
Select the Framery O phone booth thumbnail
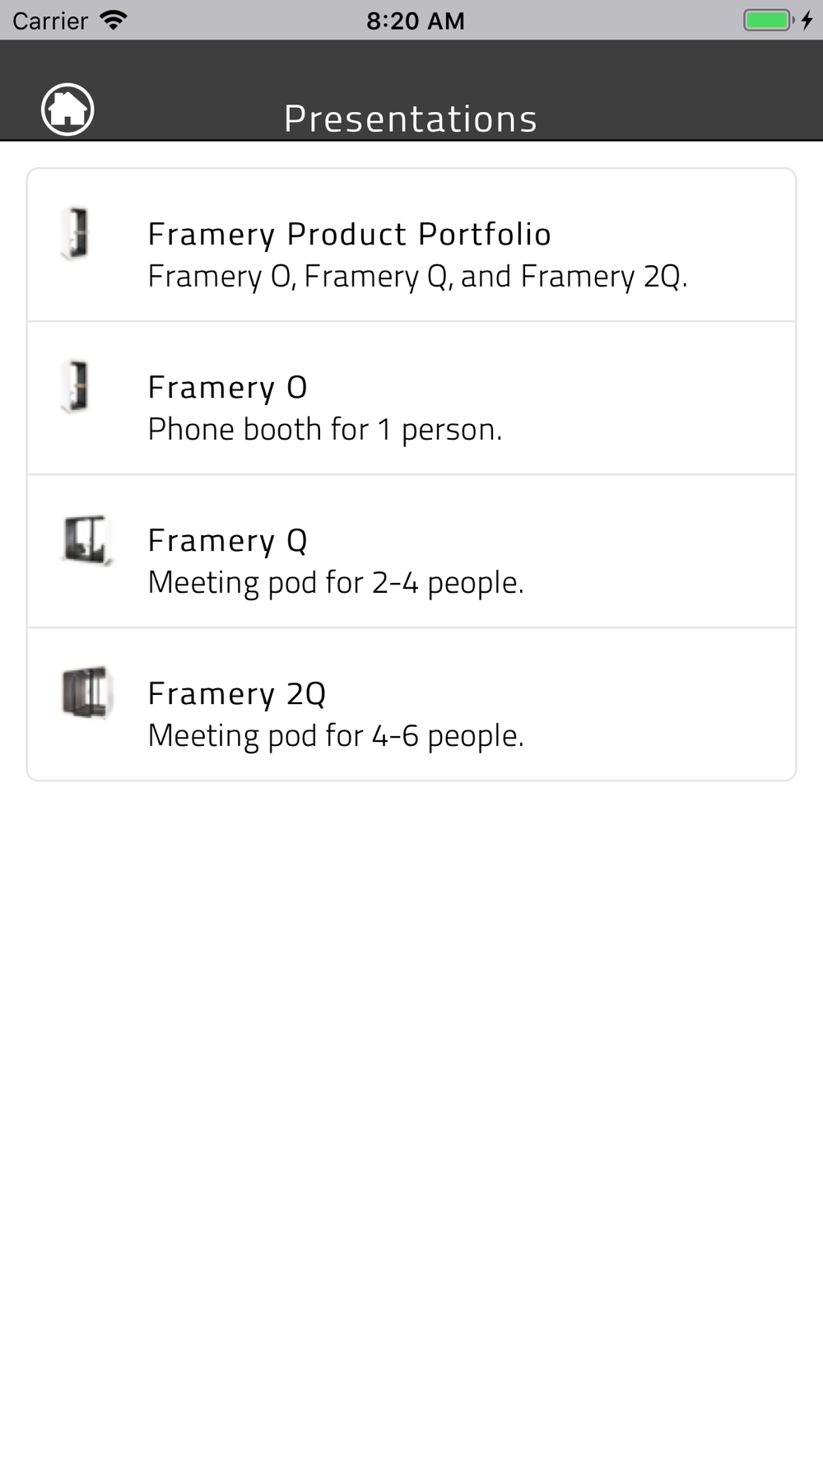tap(76, 386)
